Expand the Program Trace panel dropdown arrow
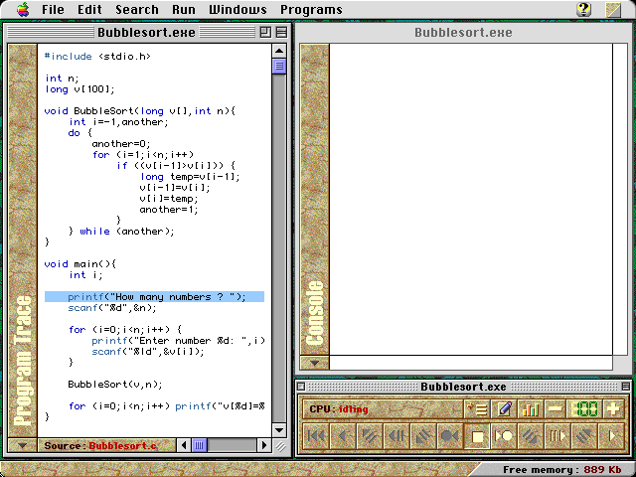This screenshot has width=636, height=477. coord(23,445)
